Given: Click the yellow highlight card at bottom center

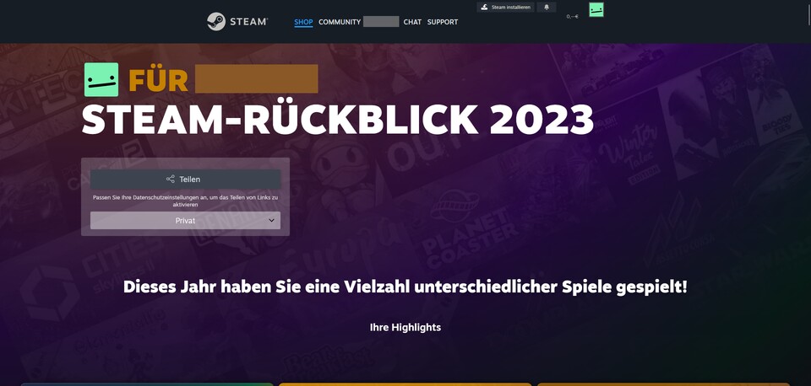Looking at the screenshot, I should (x=405, y=383).
